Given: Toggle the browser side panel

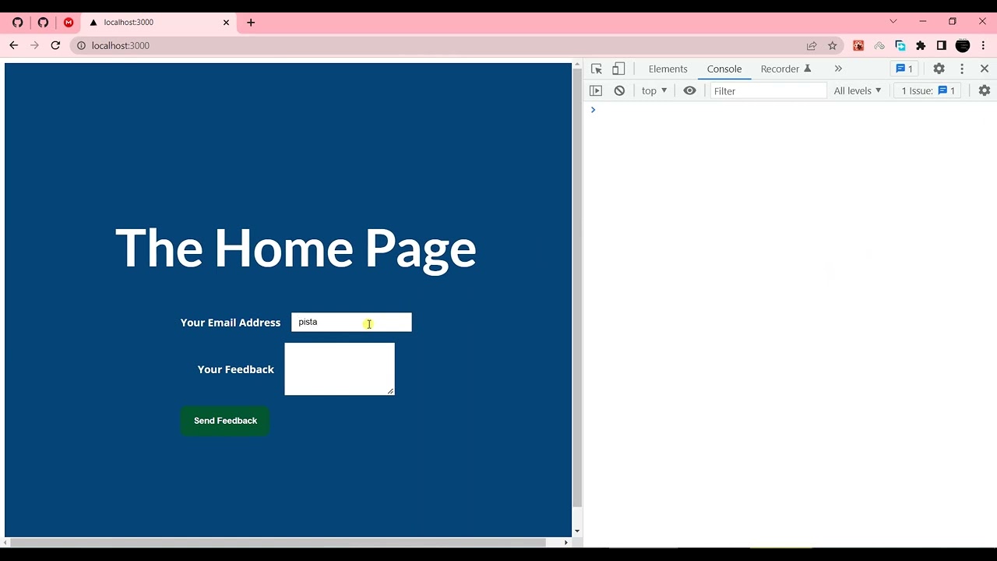Looking at the screenshot, I should coord(942,45).
